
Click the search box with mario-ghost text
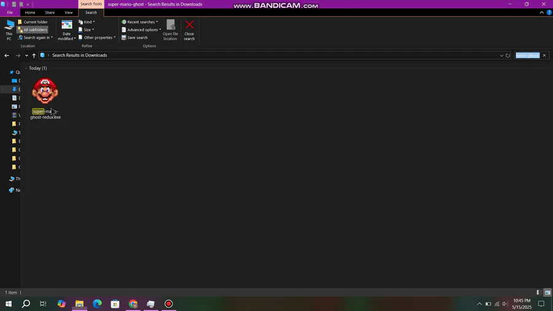527,55
